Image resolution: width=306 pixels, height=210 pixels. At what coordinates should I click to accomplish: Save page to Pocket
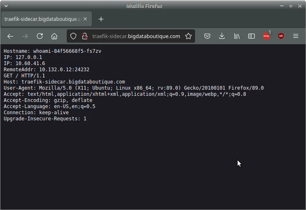pyautogui.click(x=207, y=36)
